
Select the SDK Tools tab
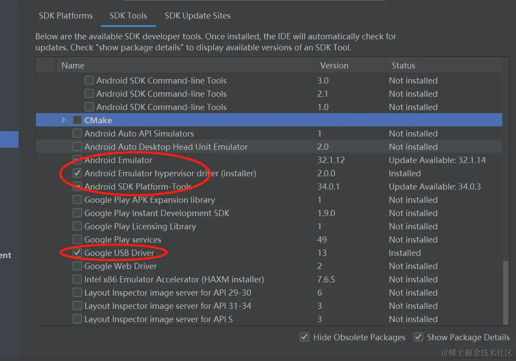click(x=128, y=15)
